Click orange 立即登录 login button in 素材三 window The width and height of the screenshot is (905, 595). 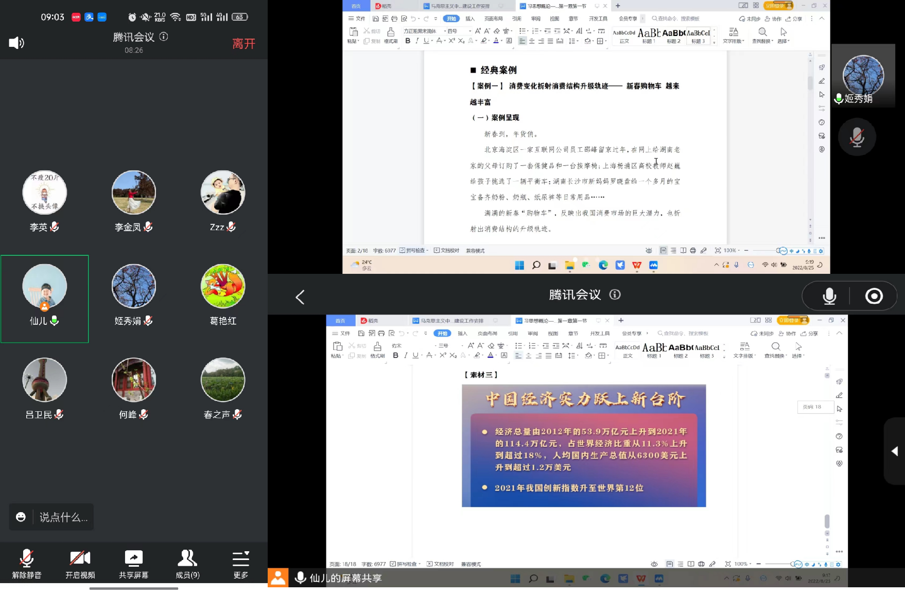[793, 320]
